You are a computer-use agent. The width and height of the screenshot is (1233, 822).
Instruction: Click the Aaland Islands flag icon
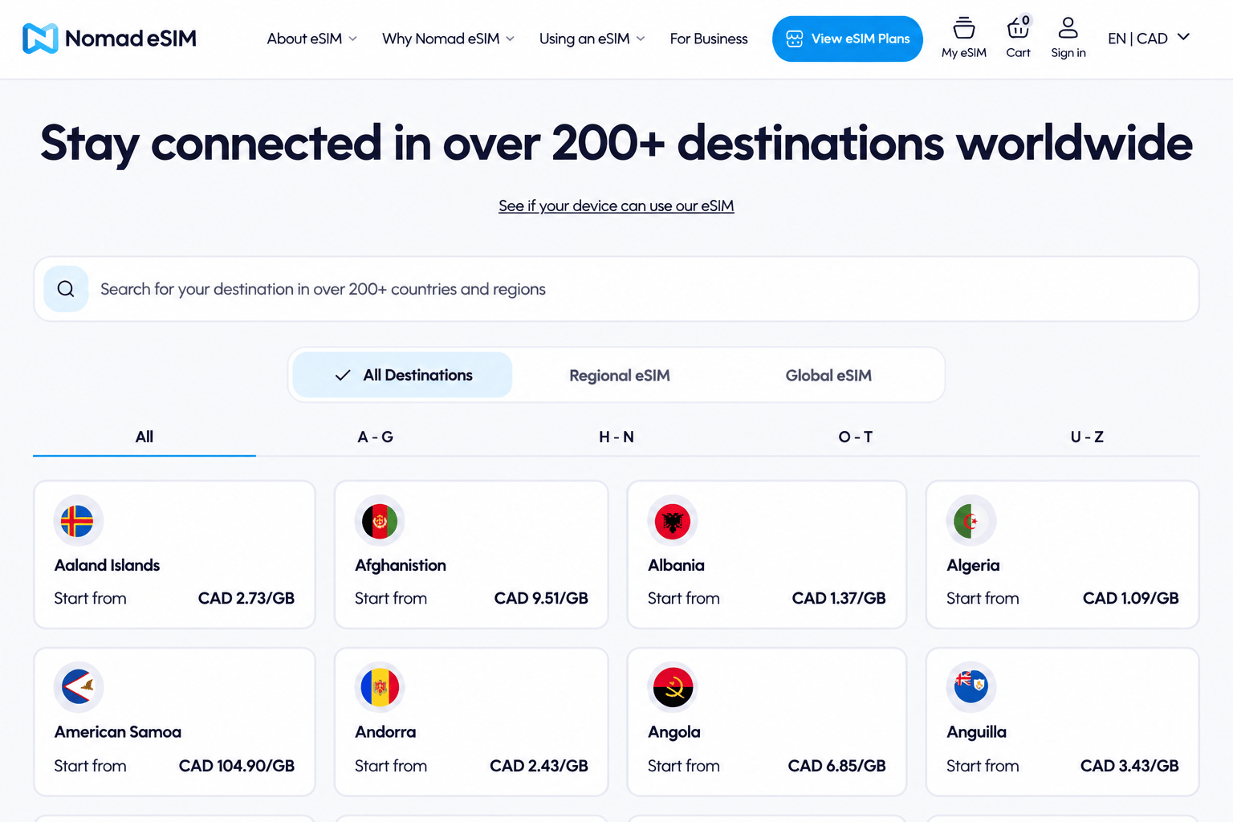[77, 521]
